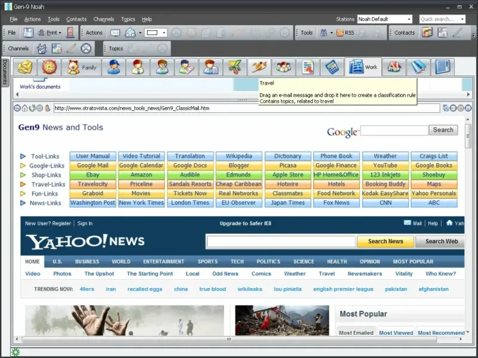Open the red target channel icon
The width and height of the screenshot is (478, 358).
tap(49, 67)
